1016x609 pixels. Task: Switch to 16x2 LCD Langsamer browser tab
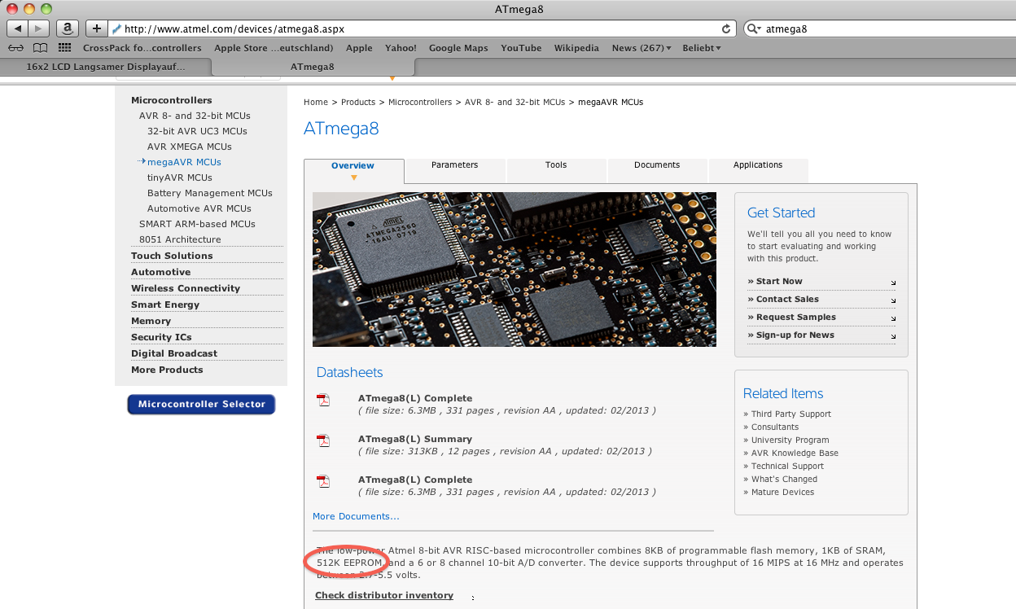pos(106,67)
